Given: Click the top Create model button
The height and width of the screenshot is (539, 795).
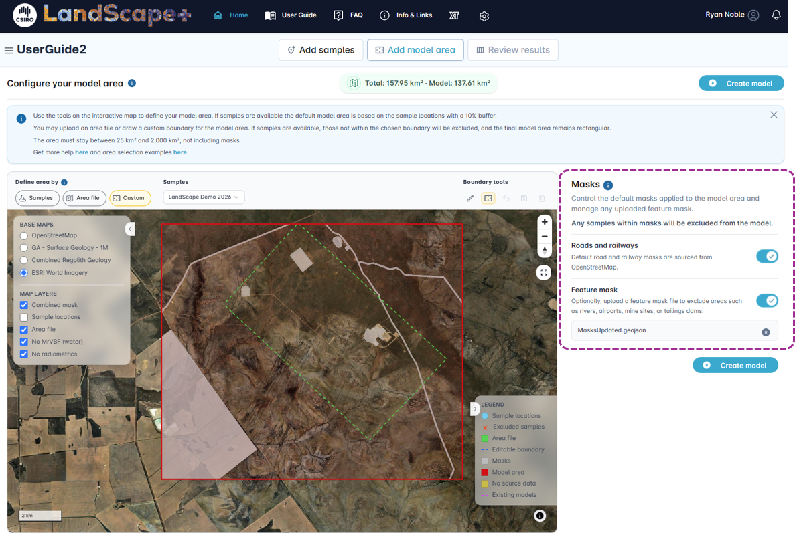Looking at the screenshot, I should click(x=741, y=83).
